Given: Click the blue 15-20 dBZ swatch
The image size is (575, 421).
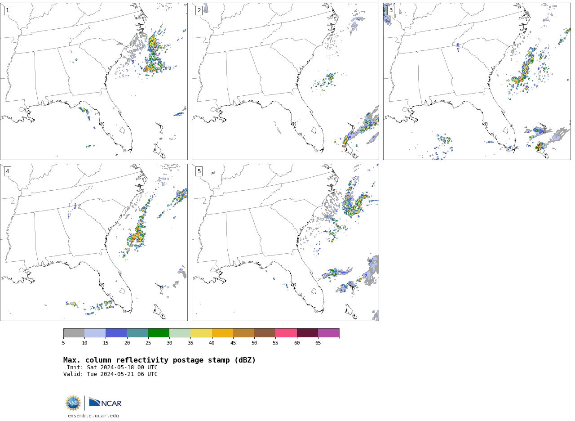Looking at the screenshot, I should click(116, 333).
